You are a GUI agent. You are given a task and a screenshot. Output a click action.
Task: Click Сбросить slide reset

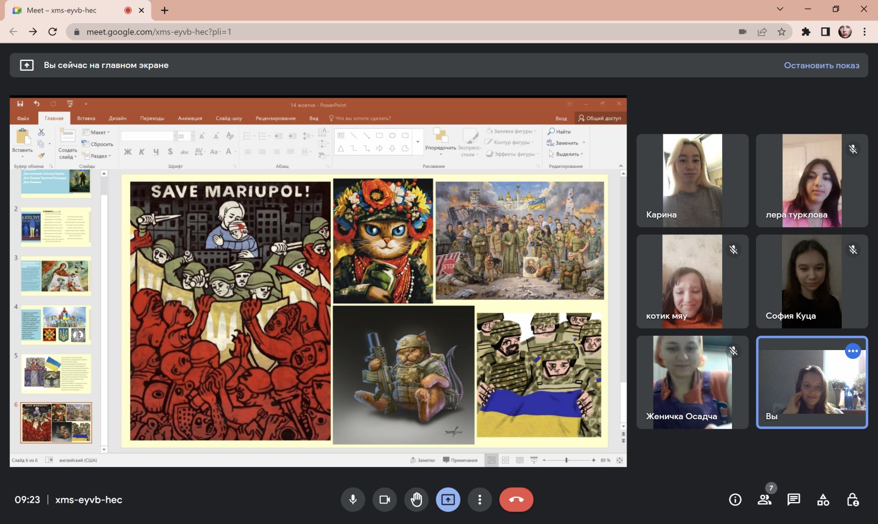point(98,144)
